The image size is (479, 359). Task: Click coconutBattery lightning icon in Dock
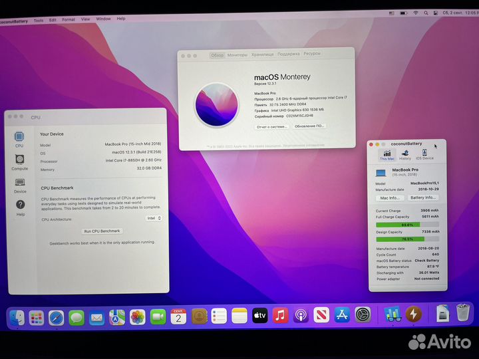[x=413, y=314]
